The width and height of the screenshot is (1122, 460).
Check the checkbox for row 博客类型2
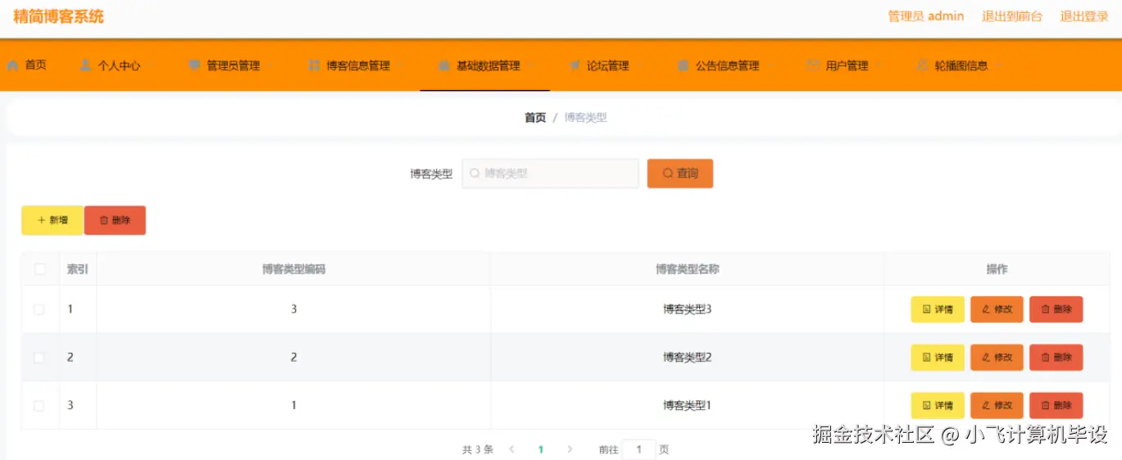coord(39,358)
